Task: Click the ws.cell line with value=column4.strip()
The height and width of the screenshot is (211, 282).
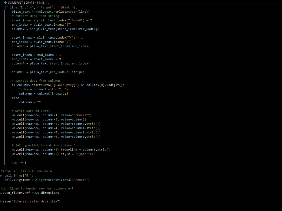Action: pyautogui.click(x=56, y=128)
